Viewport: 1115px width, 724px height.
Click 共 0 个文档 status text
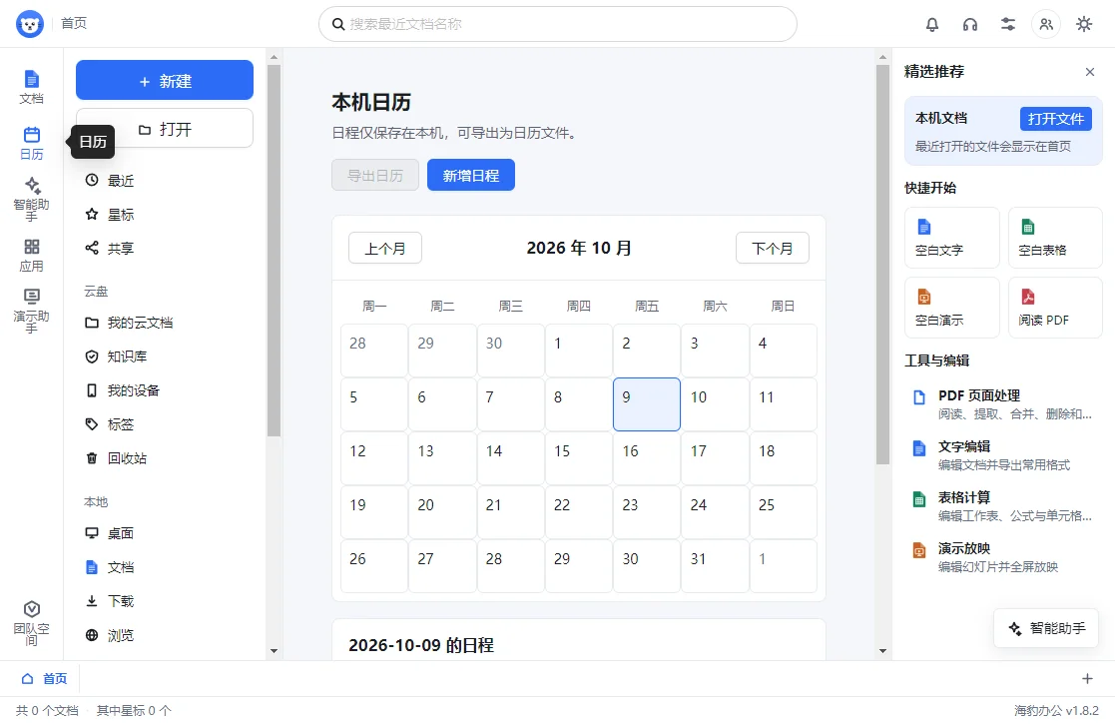[x=47, y=710]
